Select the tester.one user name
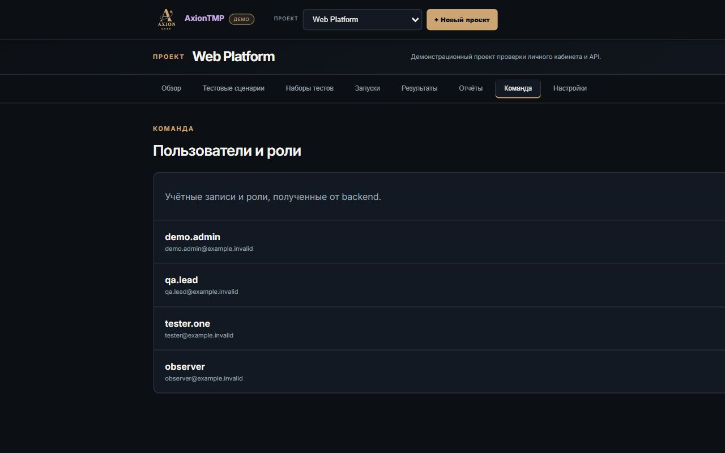The width and height of the screenshot is (725, 453). tap(187, 323)
